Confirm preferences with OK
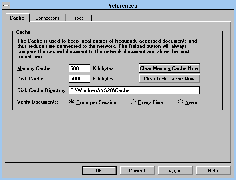The width and height of the screenshot is (236, 180). point(99,171)
